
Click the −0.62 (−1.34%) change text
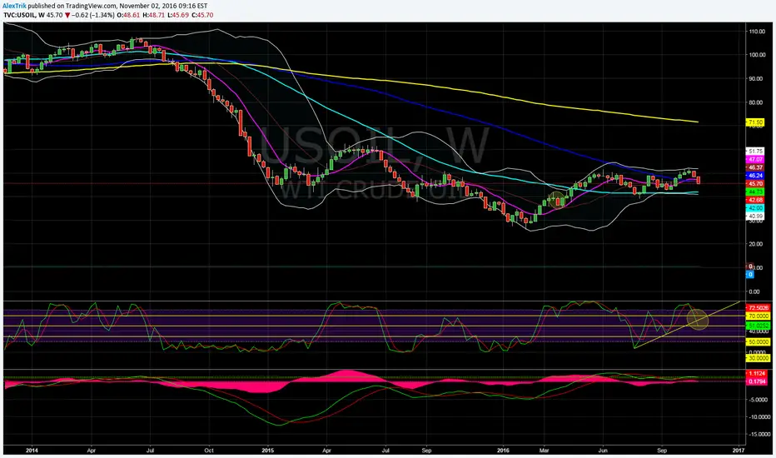(x=93, y=15)
